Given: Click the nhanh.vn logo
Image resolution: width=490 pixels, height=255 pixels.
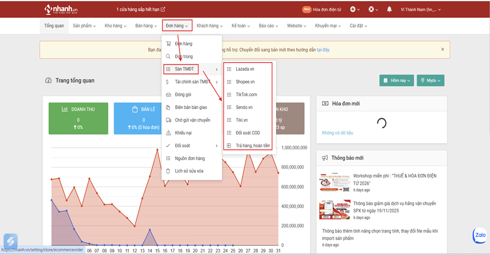Looking at the screenshot, I should pos(61,9).
